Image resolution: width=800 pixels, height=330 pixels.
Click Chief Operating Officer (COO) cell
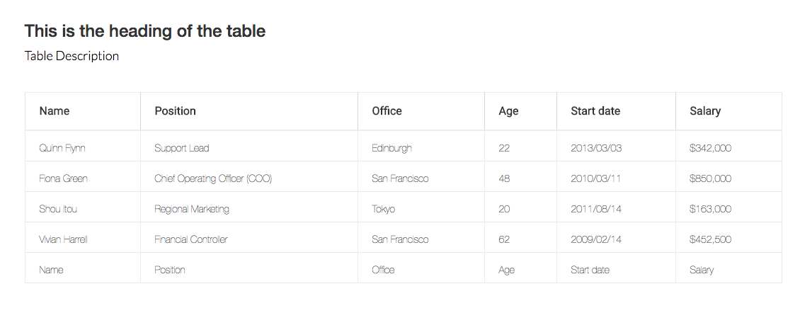[249, 178]
